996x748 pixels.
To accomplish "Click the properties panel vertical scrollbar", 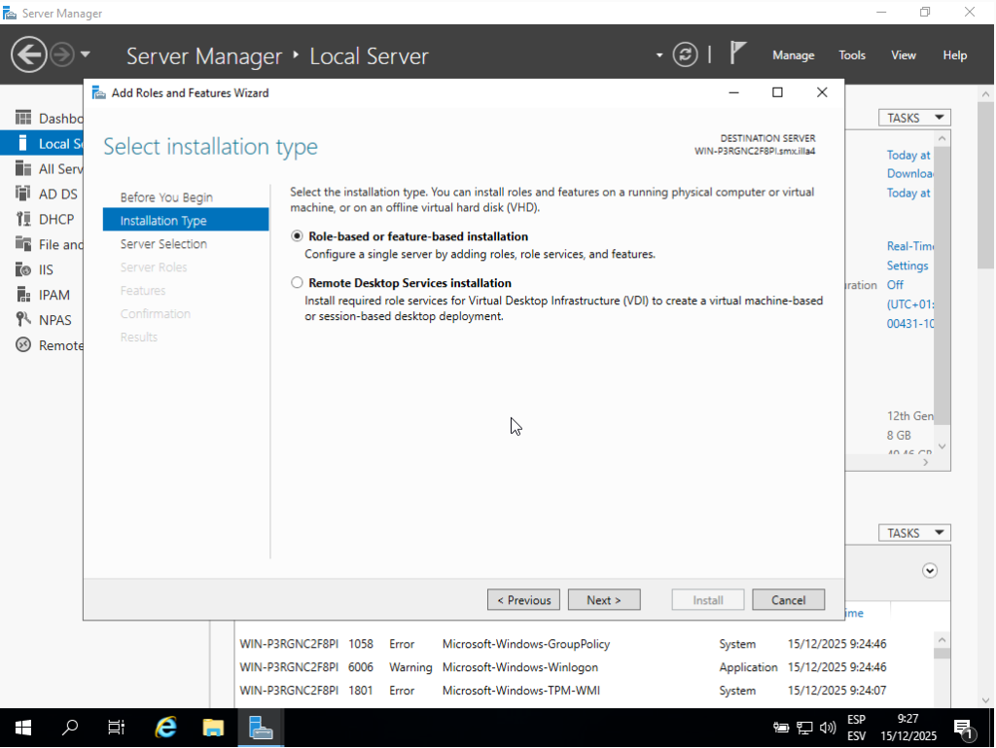I will pyautogui.click(x=942, y=292).
